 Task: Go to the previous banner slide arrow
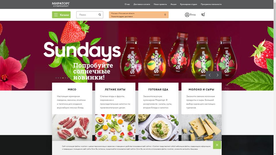click(210, 75)
